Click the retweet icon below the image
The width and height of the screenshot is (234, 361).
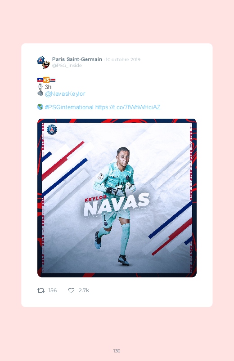(41, 290)
